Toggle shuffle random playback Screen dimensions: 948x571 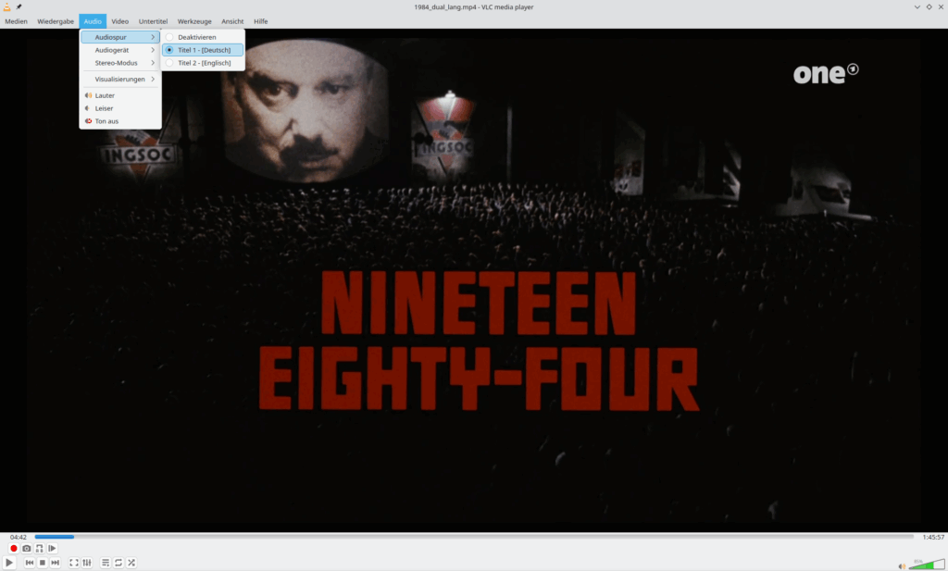pyautogui.click(x=131, y=563)
